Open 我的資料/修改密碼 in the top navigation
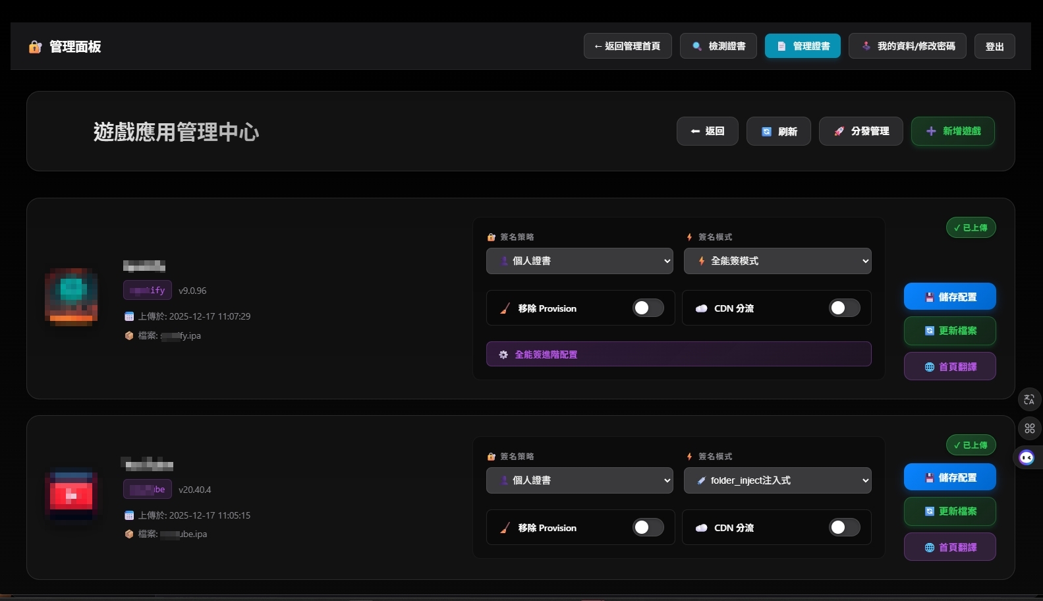Screen dimensions: 1043x601 pos(907,46)
